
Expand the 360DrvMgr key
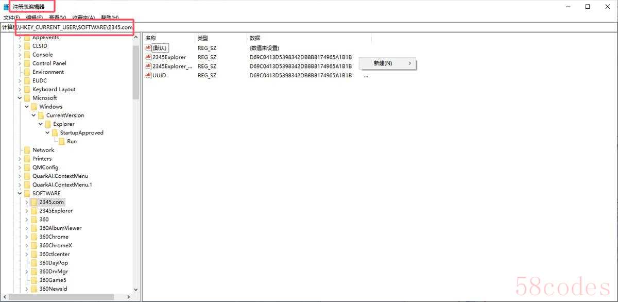point(27,272)
